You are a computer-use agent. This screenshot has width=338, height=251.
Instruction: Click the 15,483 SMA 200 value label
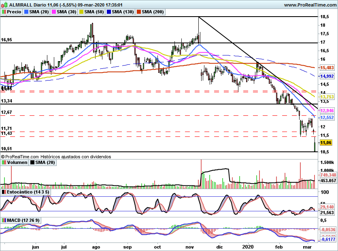pyautogui.click(x=327, y=68)
